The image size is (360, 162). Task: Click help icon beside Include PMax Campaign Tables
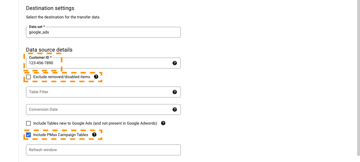(x=94, y=135)
